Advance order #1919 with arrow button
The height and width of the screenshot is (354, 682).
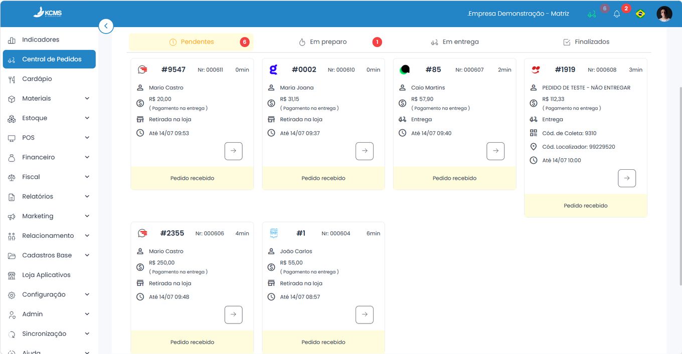coord(627,178)
